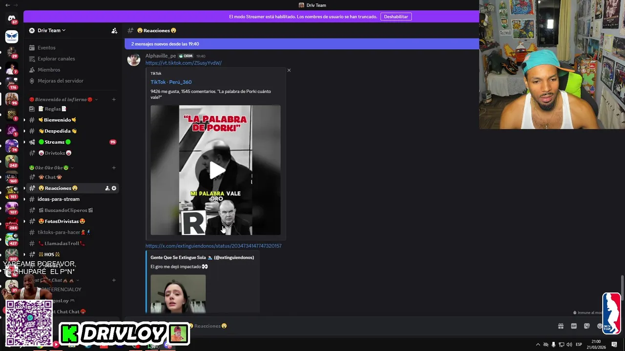Open Mejoras del servidor

point(61,81)
